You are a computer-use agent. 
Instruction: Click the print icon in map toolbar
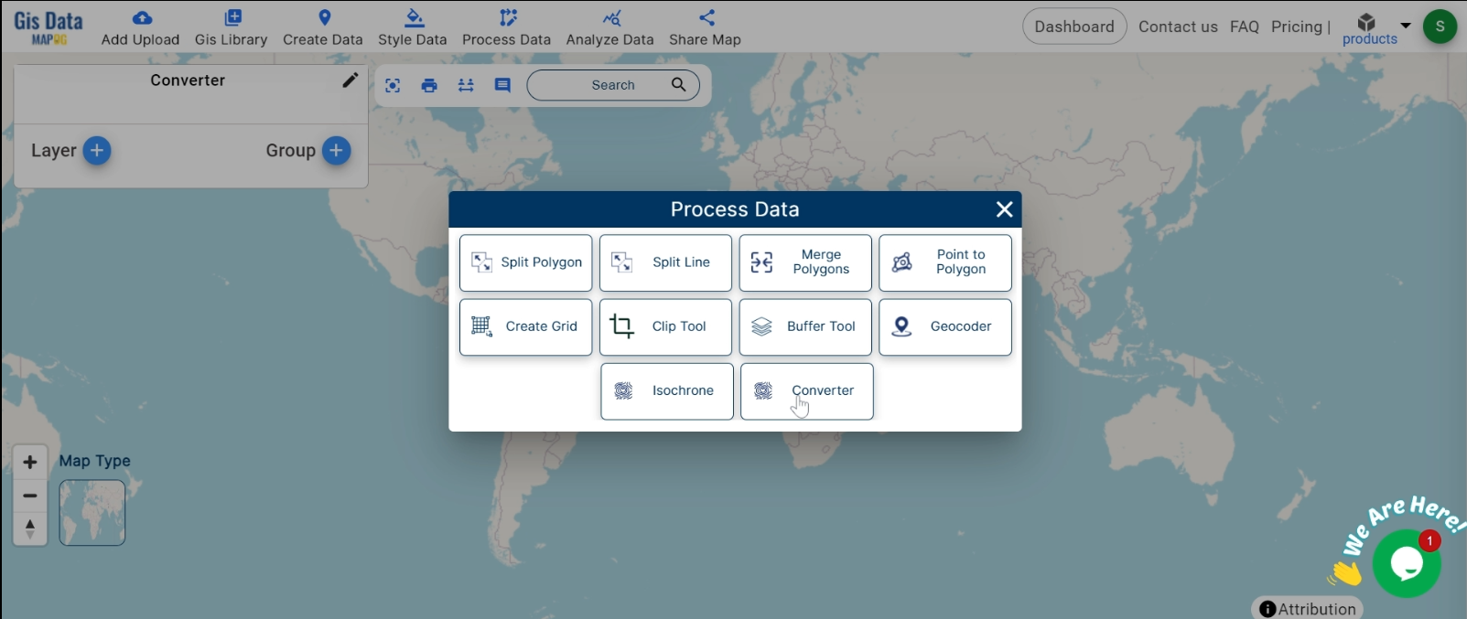(x=429, y=85)
